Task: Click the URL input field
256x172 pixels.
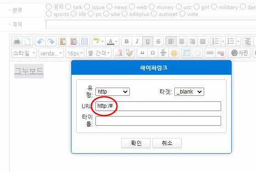Action: (x=158, y=106)
